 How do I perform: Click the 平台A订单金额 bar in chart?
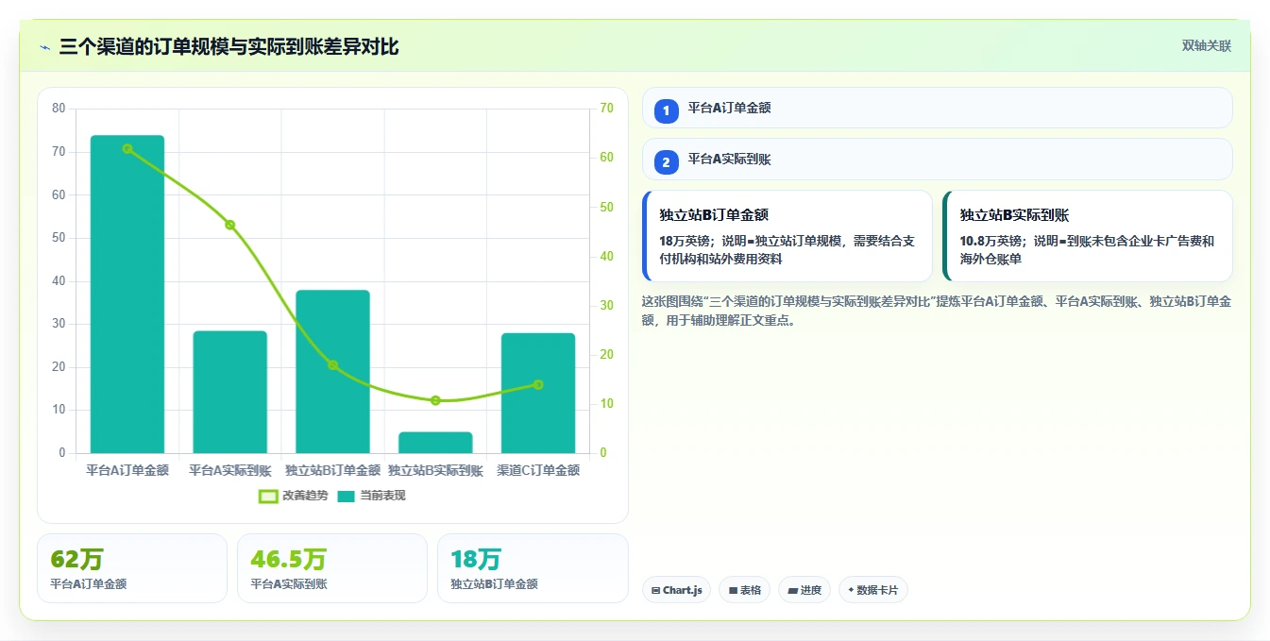127,295
